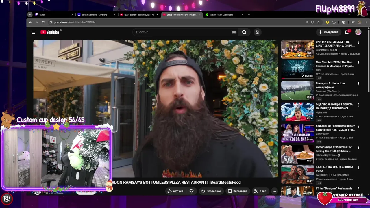Click the translate page icon in toolbar

pos(343,22)
